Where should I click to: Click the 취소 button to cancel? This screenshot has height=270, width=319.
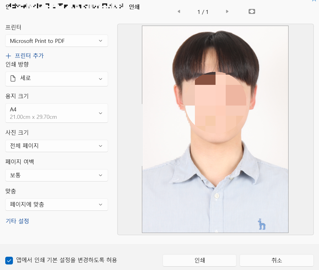277,260
